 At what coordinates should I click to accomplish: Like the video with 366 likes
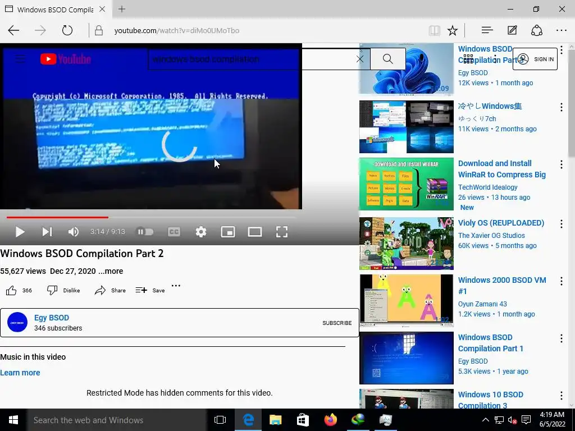[19, 290]
